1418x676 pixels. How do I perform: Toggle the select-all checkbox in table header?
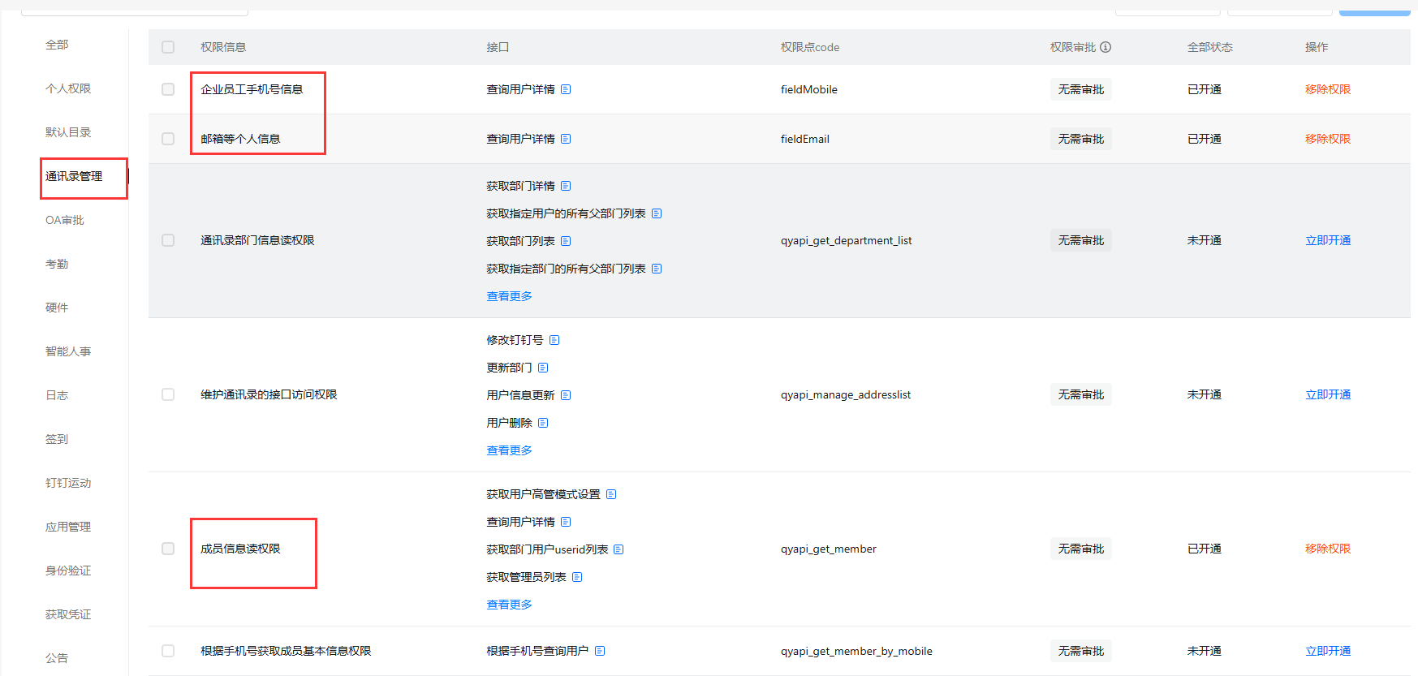point(168,47)
